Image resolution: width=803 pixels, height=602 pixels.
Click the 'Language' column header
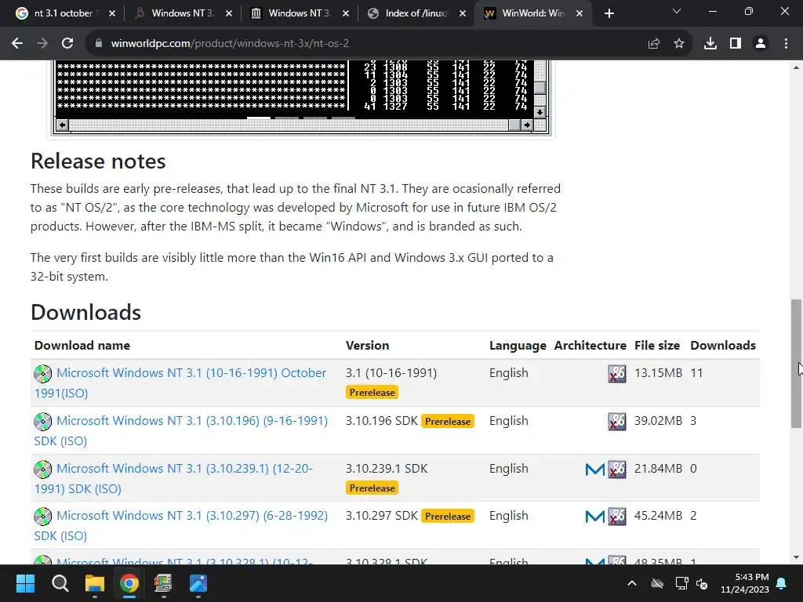(518, 346)
